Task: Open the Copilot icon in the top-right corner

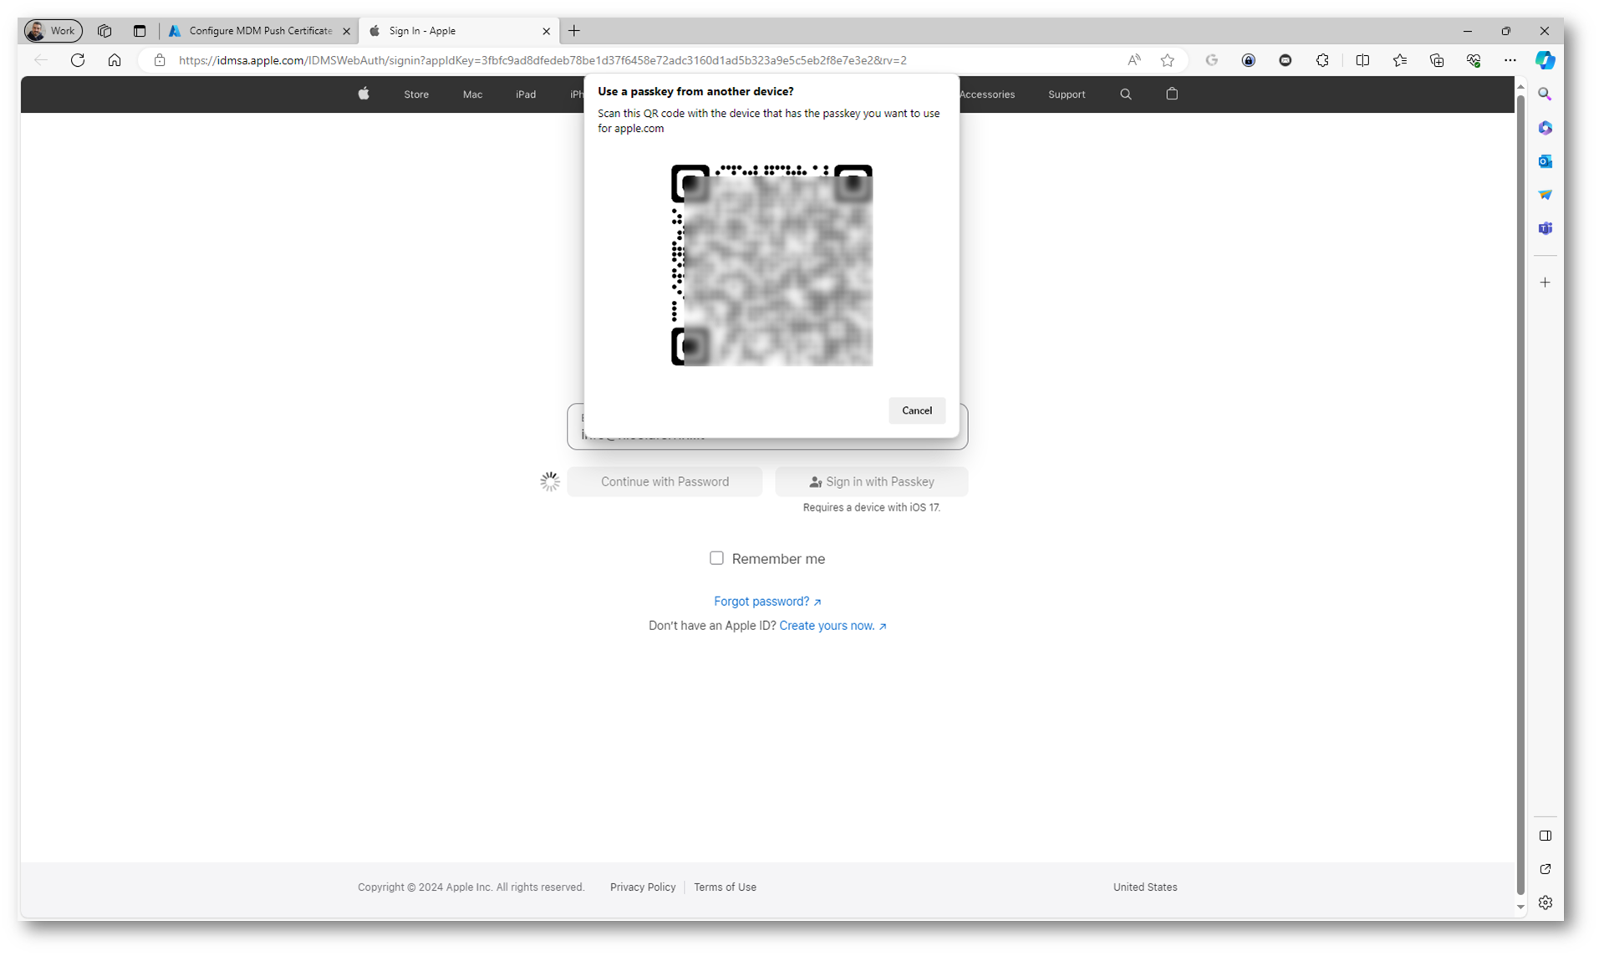Action: click(1545, 60)
